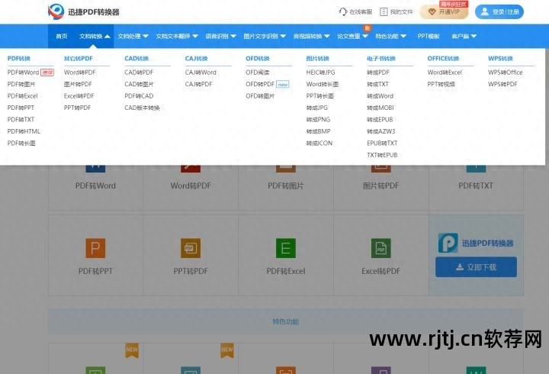This screenshot has width=549, height=374.
Task: Click the 登录|注册 button
Action: 499,12
